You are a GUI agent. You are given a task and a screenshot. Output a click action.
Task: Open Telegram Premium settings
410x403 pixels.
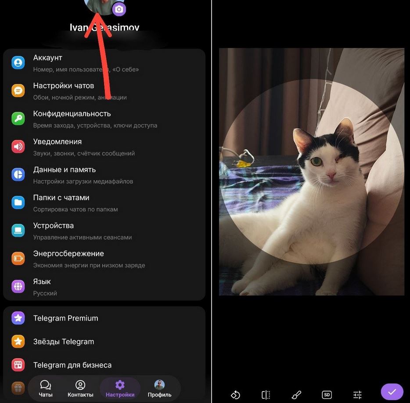pyautogui.click(x=65, y=318)
